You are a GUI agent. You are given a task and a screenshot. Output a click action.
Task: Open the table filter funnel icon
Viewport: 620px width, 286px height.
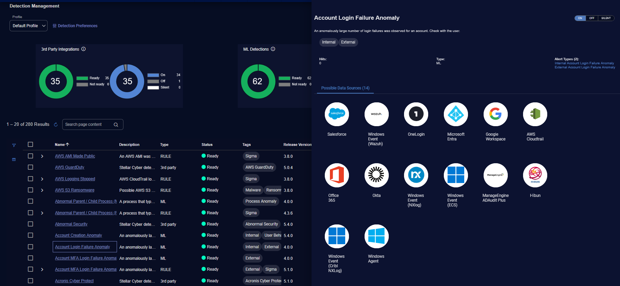pyautogui.click(x=14, y=145)
